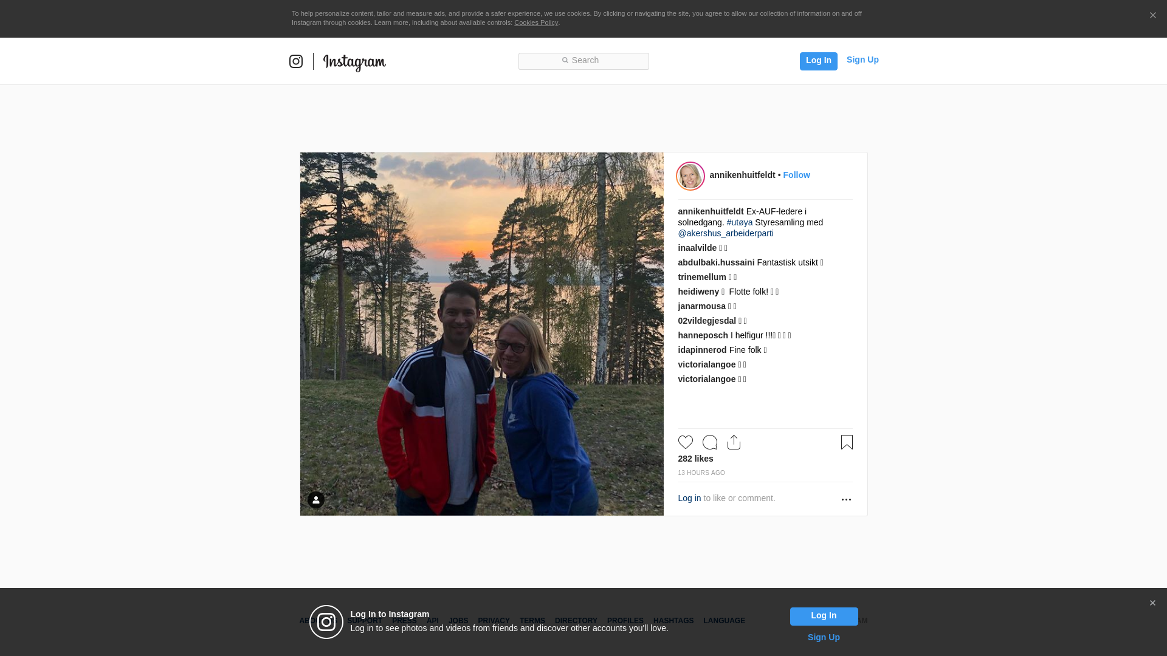This screenshot has width=1167, height=656.
Task: Dismiss the cookie notice banner
Action: [1152, 16]
